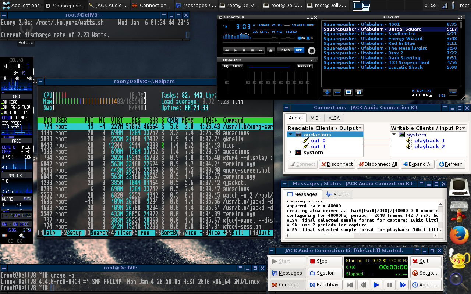Stop playback in Audacious main window
The width and height of the screenshot is (471, 294).
coord(252,50)
